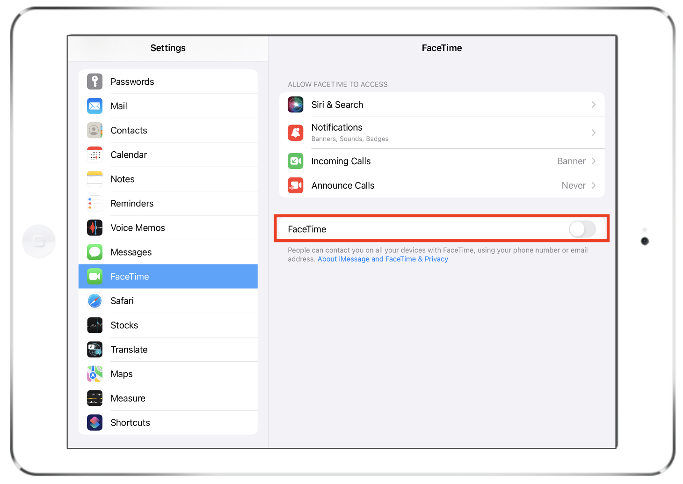Tap the red Announce Calls icon
683x484 pixels.
point(295,185)
